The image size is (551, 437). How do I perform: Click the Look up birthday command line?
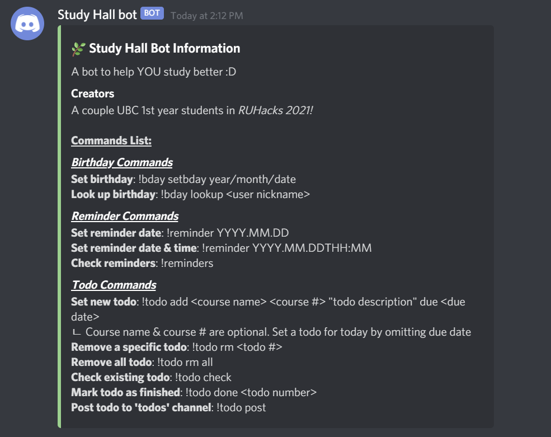click(190, 194)
